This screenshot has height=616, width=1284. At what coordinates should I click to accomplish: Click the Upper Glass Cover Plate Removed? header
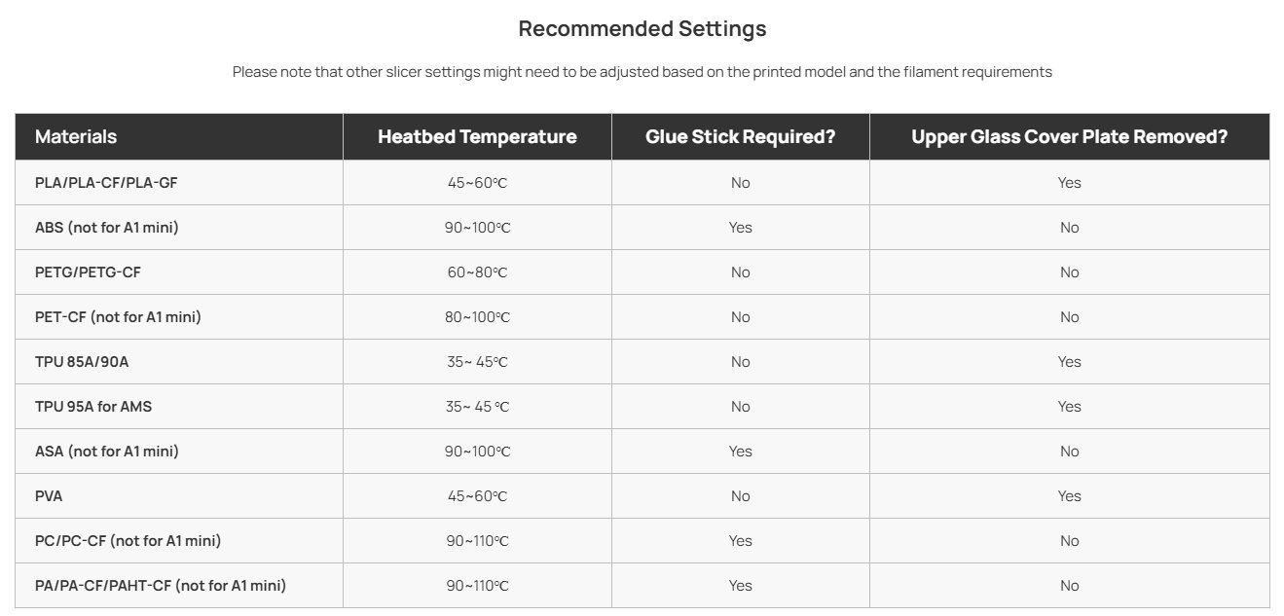1069,137
